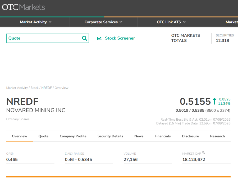Click the Delayed (15 Min) Trade Data timestamp
This screenshot has height=179, width=238.
(x=193, y=123)
